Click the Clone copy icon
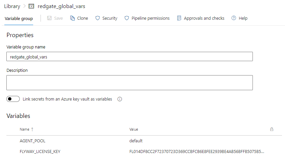This screenshot has width=285, height=159. point(72,18)
